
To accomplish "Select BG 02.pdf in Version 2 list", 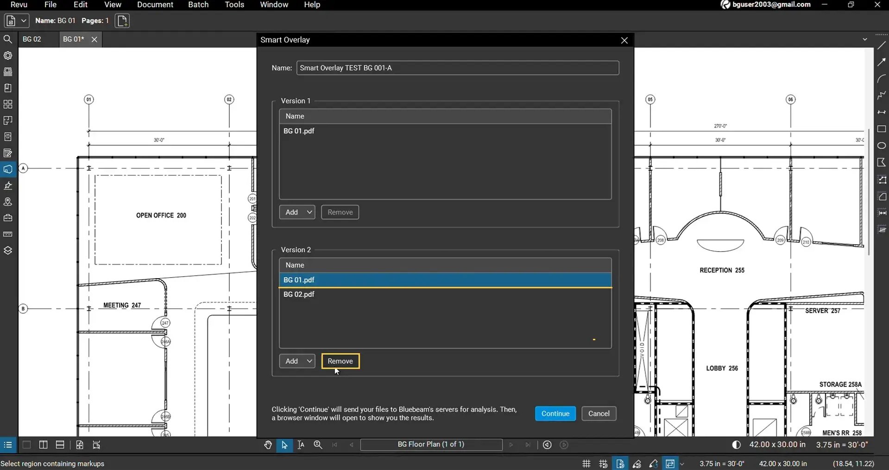I will [x=445, y=294].
